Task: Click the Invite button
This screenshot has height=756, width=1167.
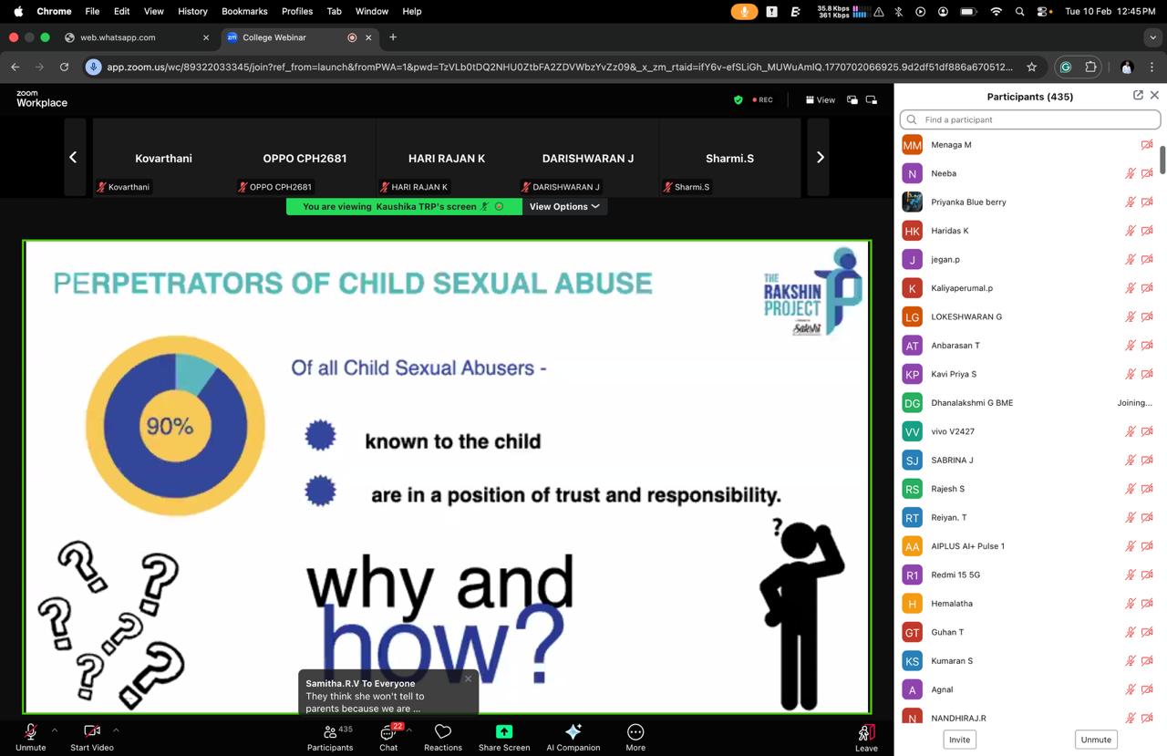Action: coord(959,740)
